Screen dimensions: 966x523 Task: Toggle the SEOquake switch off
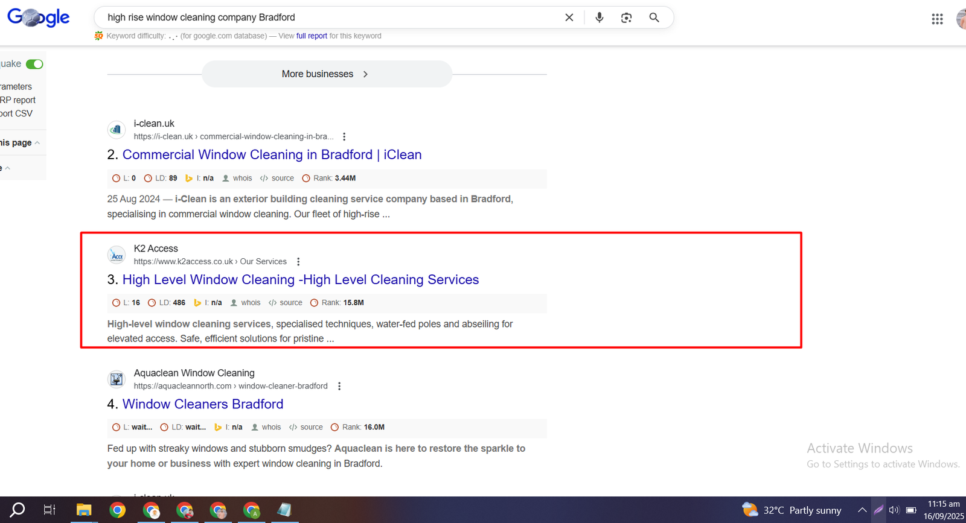[34, 64]
